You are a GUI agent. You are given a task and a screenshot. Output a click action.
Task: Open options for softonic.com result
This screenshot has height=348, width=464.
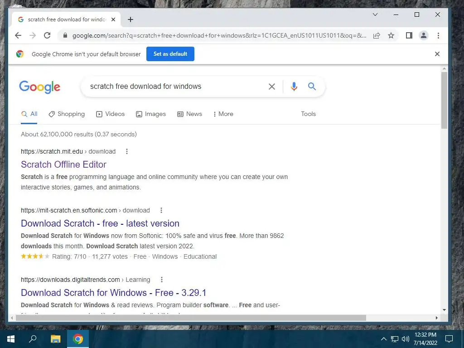(x=161, y=210)
